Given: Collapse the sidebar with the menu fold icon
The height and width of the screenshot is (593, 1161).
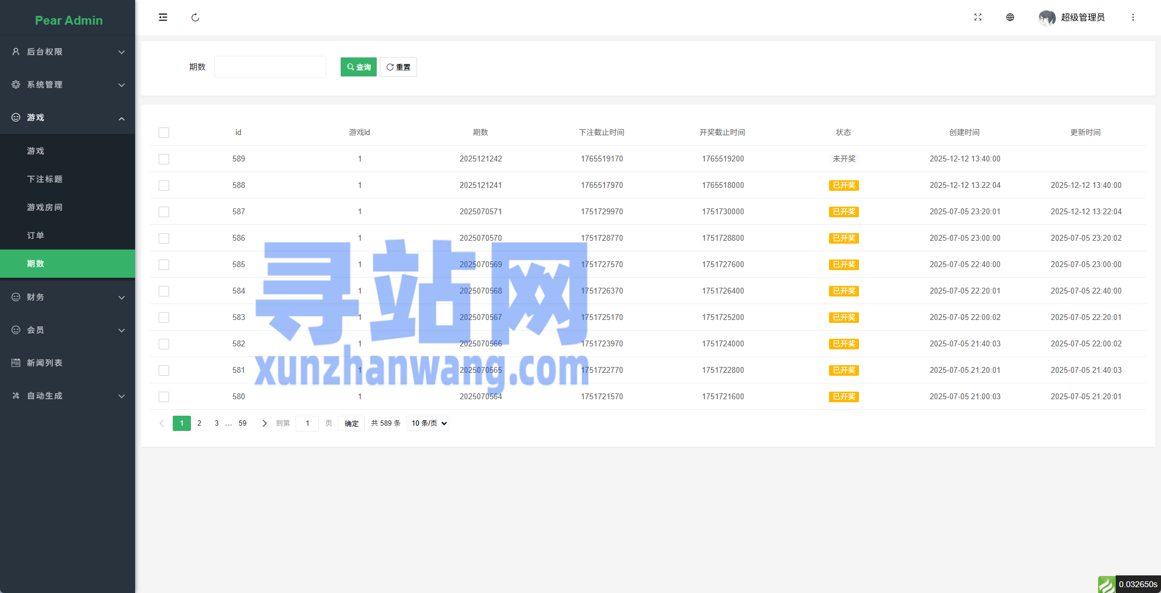Looking at the screenshot, I should pyautogui.click(x=163, y=18).
